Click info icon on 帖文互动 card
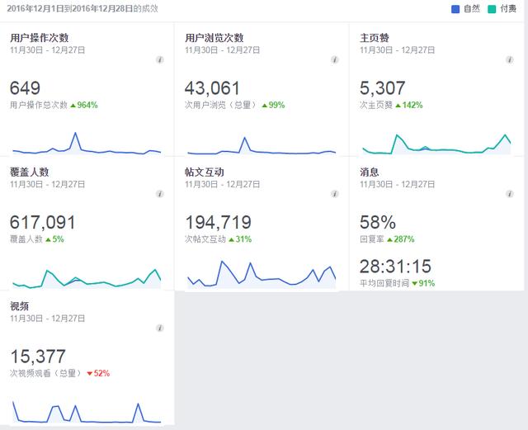 tap(334, 194)
